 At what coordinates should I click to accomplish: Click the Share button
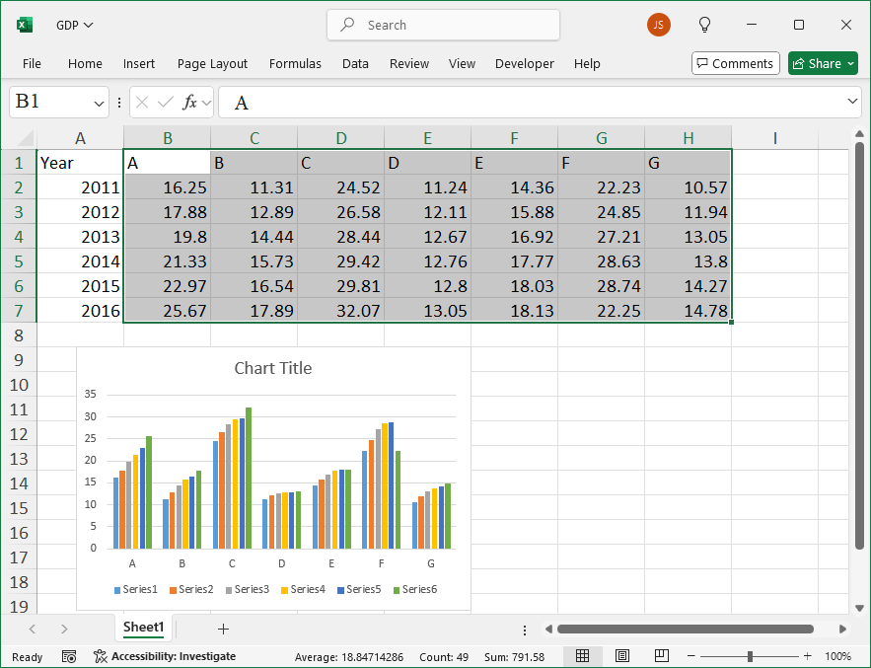[x=822, y=63]
